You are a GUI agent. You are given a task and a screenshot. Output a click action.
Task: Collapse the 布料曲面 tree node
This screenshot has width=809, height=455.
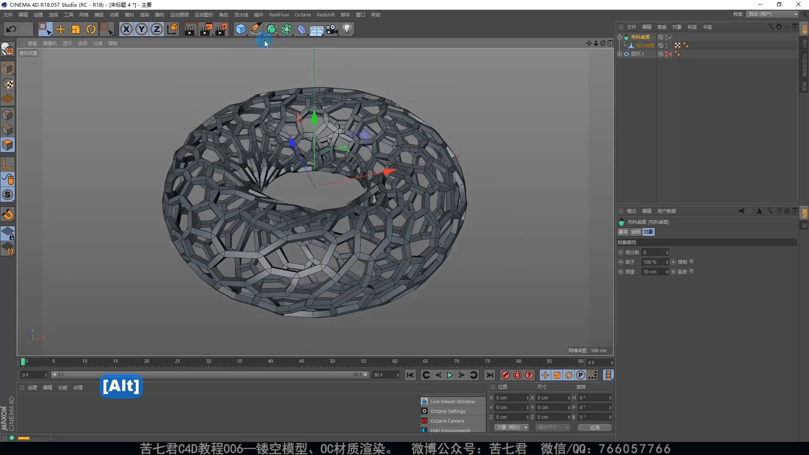point(620,37)
